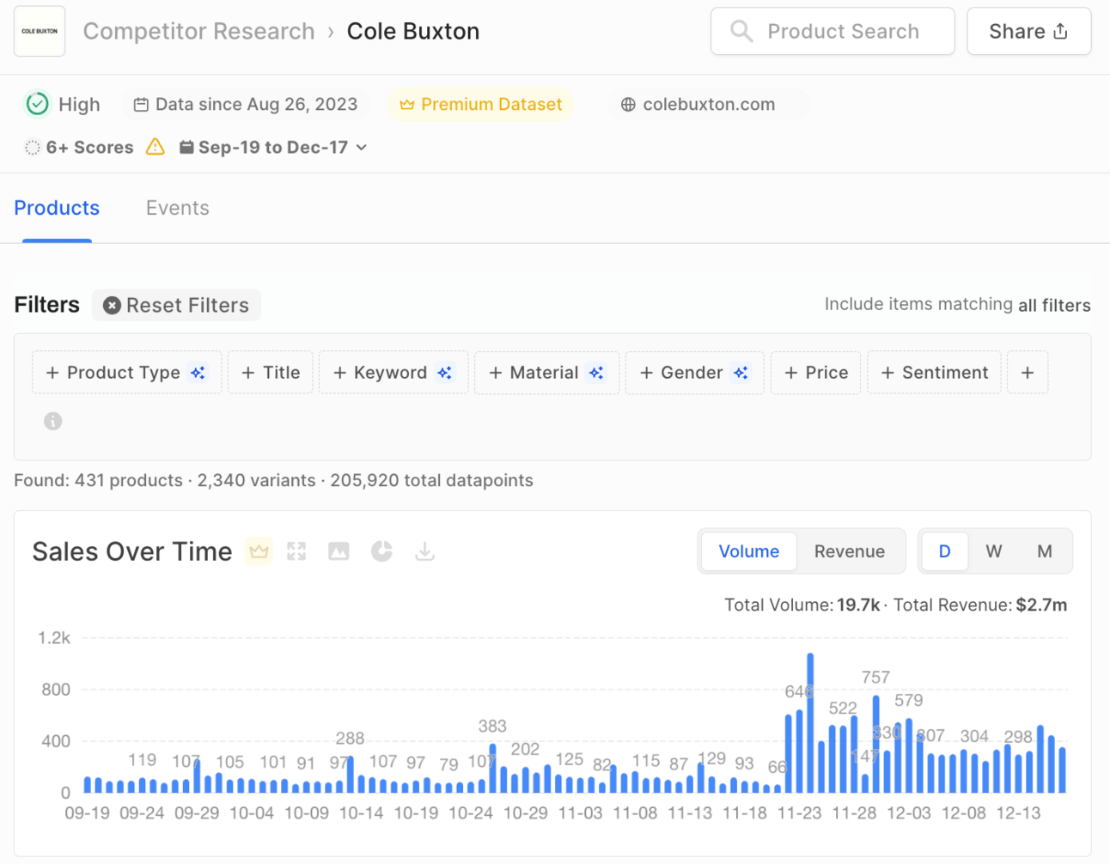Save chart as image icon
Image resolution: width=1110 pixels, height=864 pixels.
click(x=338, y=551)
